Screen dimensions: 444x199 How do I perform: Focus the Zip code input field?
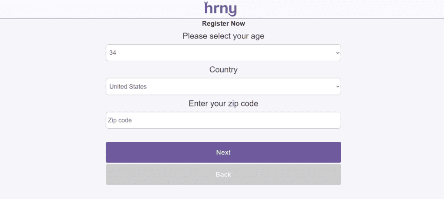pyautogui.click(x=223, y=120)
